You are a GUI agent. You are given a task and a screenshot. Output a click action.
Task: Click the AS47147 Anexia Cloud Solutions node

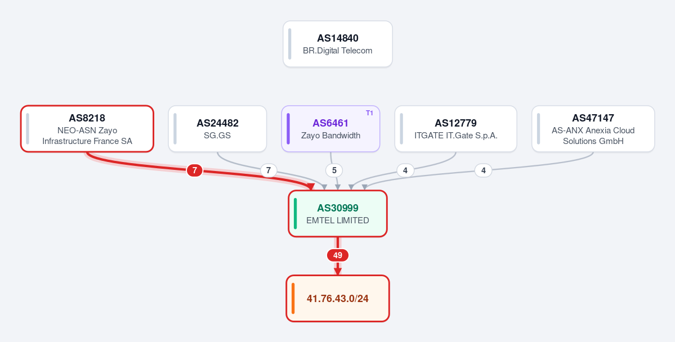[593, 129]
